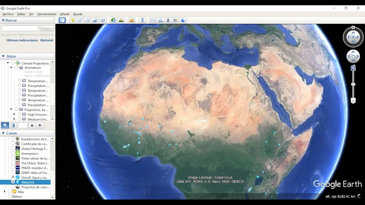This screenshot has height=205, width=365.
Task: Add a placemark with the pushpin icon
Action: [x=73, y=20]
